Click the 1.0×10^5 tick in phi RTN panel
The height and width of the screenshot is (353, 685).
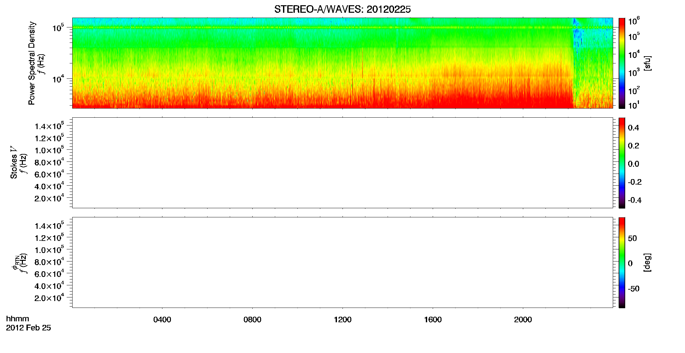[x=49, y=249]
